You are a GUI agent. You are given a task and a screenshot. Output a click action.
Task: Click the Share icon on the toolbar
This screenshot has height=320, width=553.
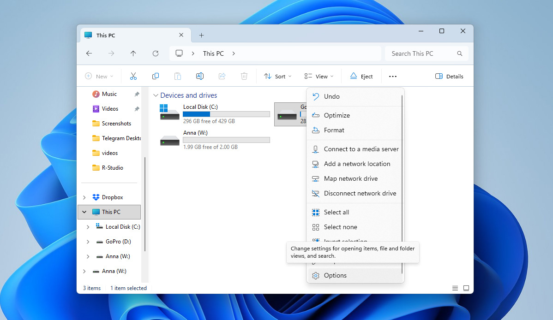tap(222, 76)
